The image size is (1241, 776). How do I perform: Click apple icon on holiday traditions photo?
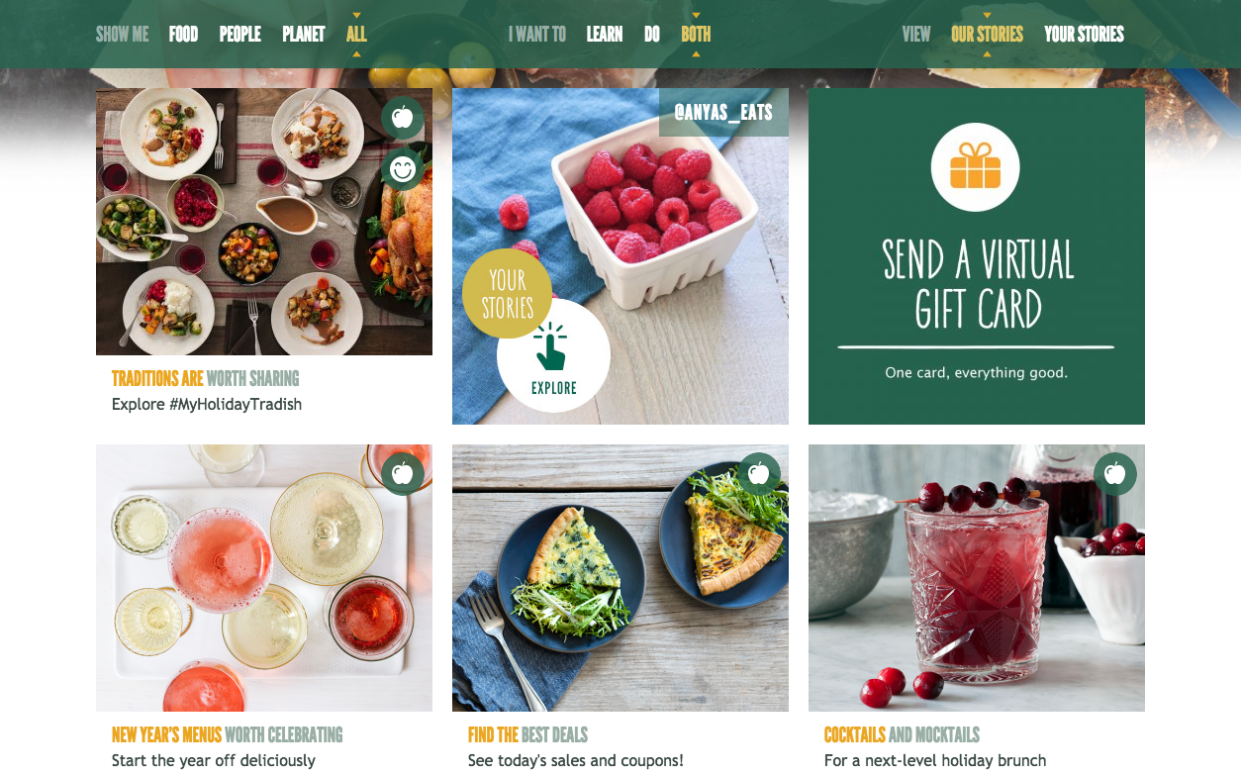403,118
